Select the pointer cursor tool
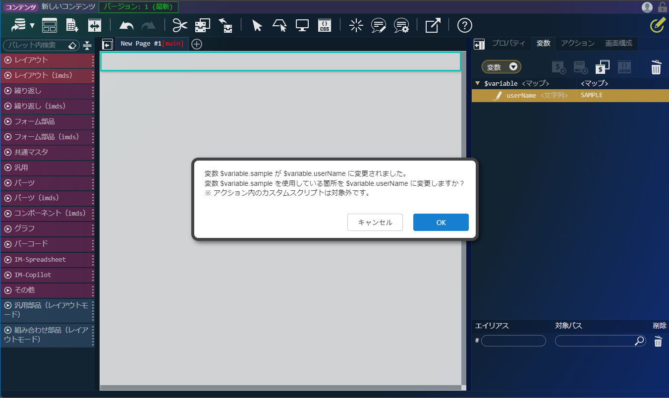669x398 pixels. [x=257, y=26]
